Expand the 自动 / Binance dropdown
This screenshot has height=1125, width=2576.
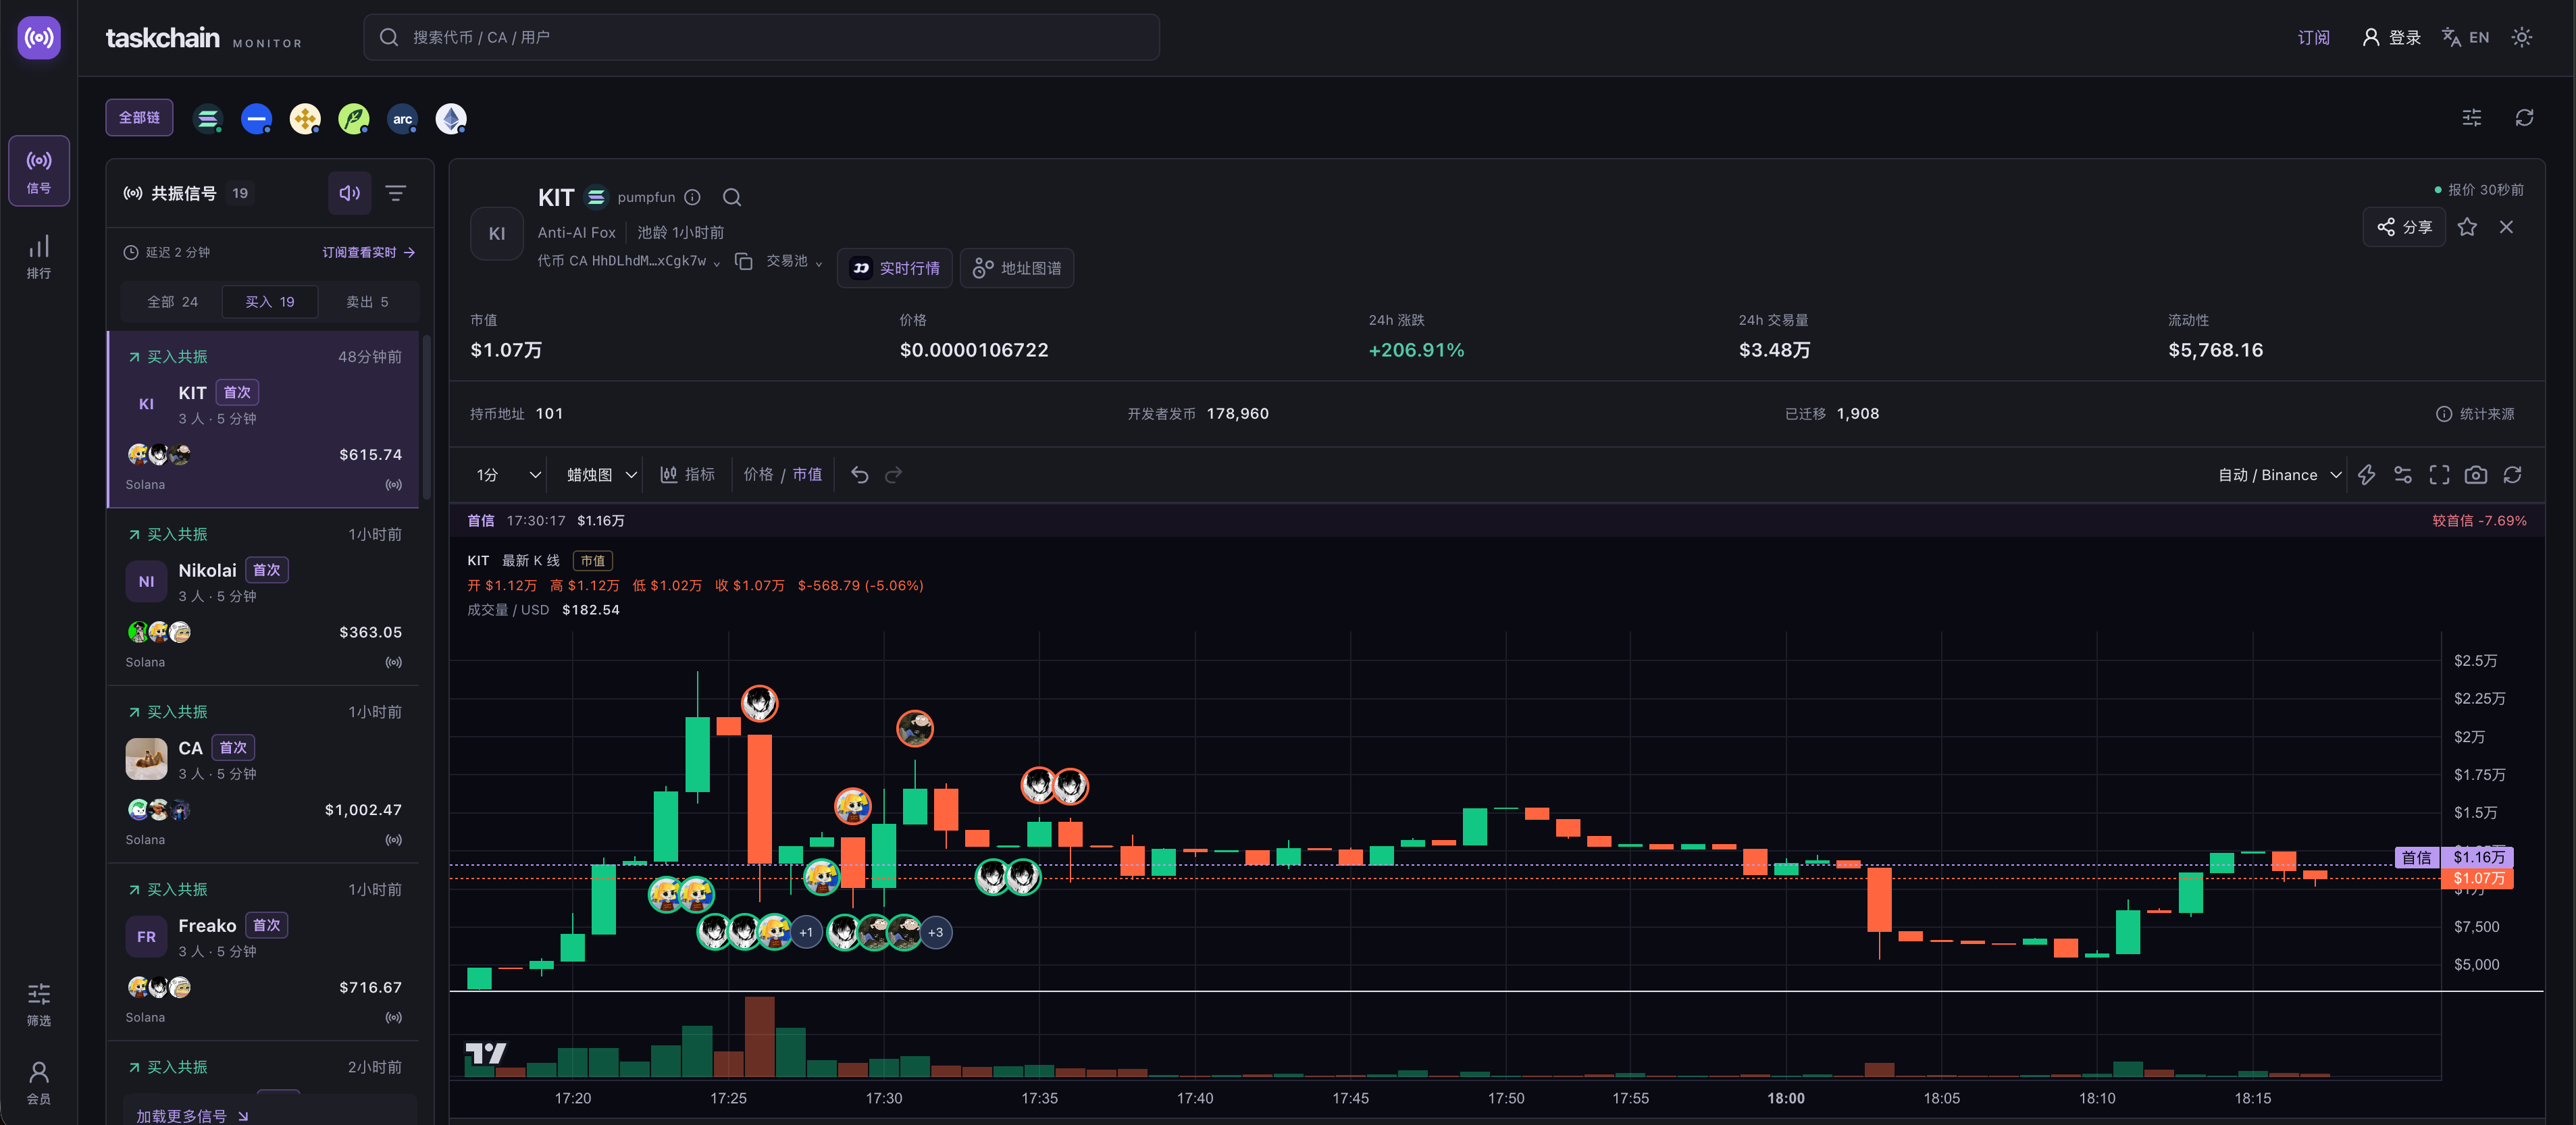pos(2279,475)
